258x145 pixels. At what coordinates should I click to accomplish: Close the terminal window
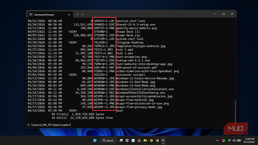(232, 14)
